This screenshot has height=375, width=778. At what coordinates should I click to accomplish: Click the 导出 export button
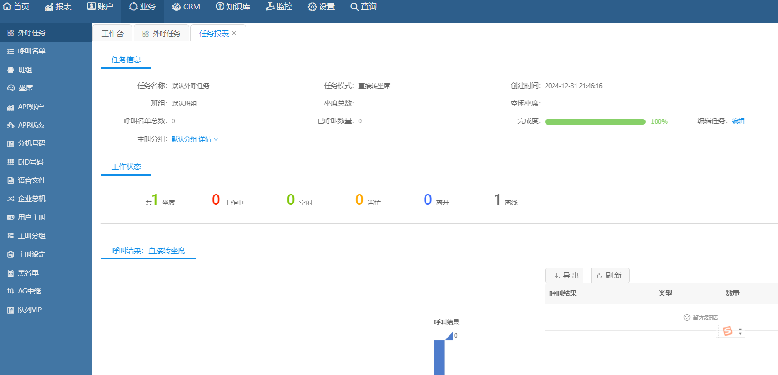click(564, 276)
